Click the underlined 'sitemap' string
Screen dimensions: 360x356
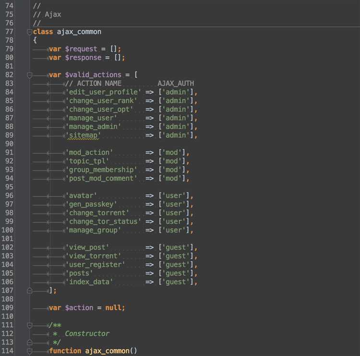pos(83,135)
